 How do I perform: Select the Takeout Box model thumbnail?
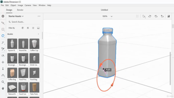pyautogui.click(x=12, y=87)
